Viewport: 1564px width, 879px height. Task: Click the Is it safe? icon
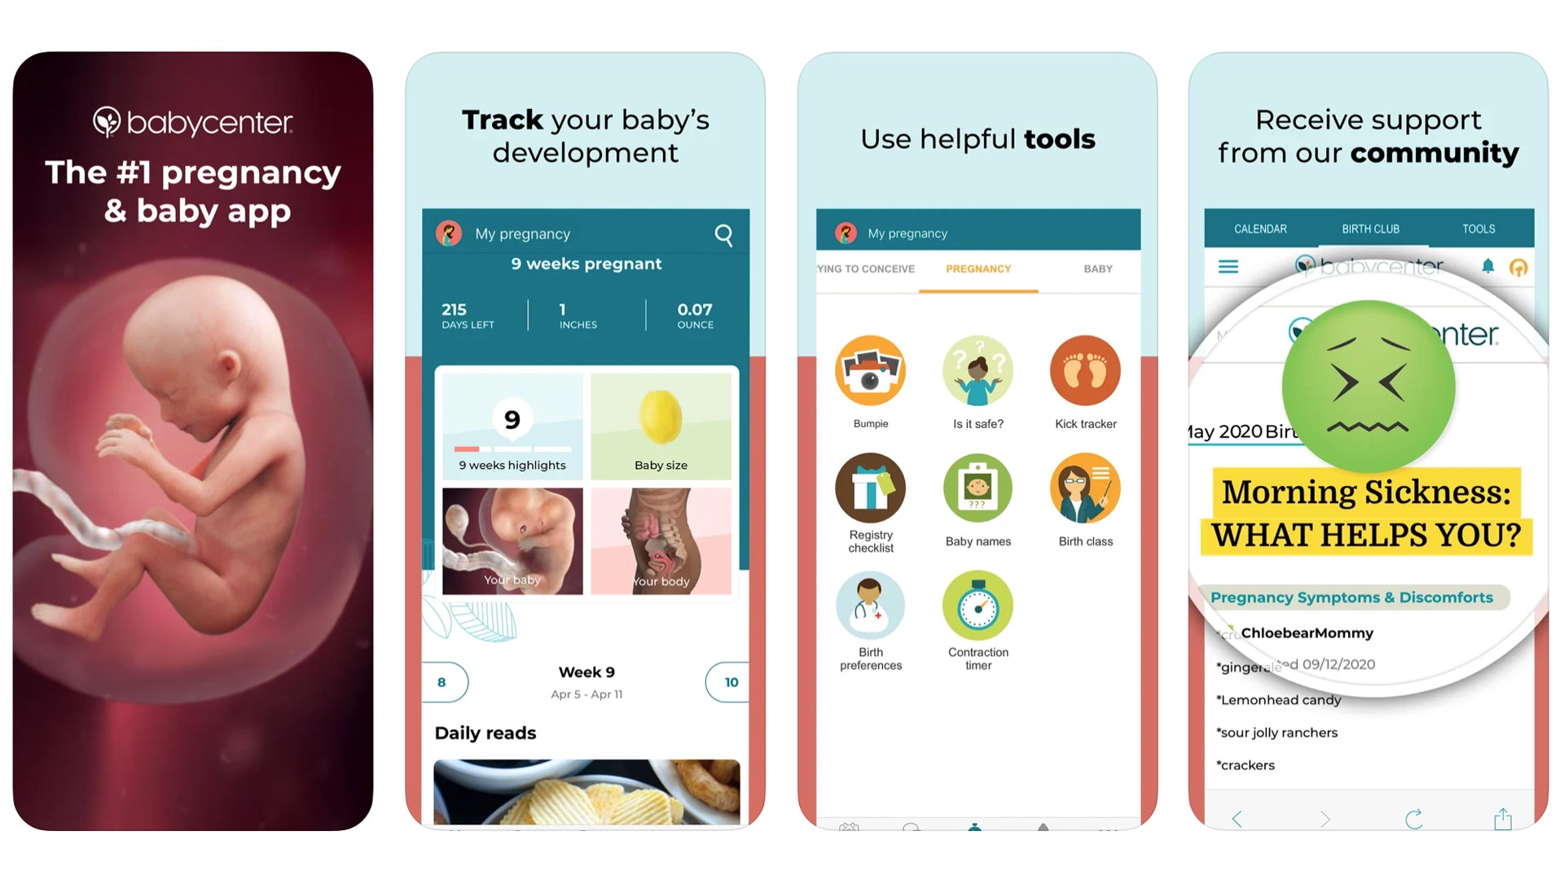[x=977, y=370]
